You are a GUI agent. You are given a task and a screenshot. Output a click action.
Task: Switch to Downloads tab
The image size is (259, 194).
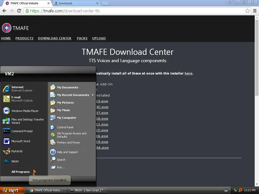[76, 3]
